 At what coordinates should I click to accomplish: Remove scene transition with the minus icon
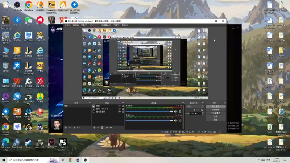(198, 110)
